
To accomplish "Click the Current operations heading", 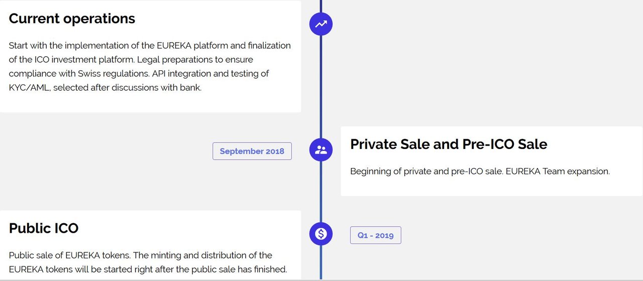I will click(72, 19).
